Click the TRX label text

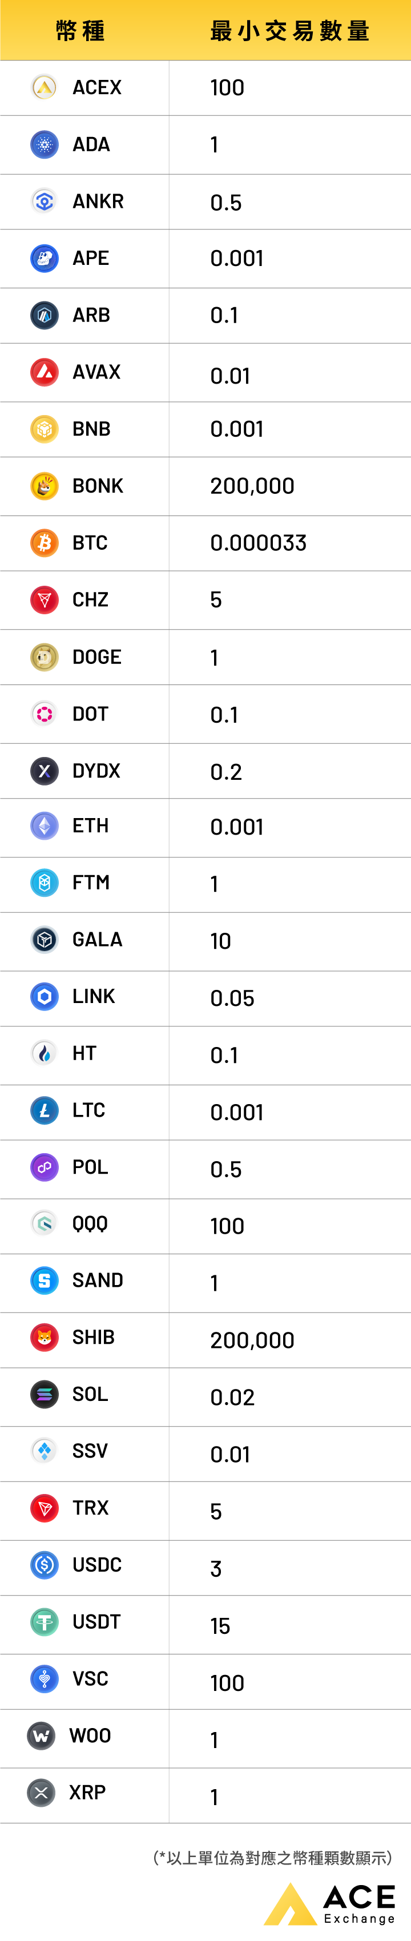pos(90,1508)
